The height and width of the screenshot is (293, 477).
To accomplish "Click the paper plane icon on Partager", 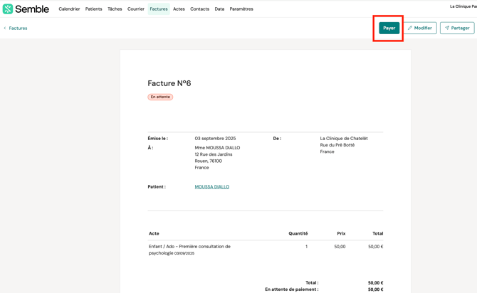I will pyautogui.click(x=447, y=28).
